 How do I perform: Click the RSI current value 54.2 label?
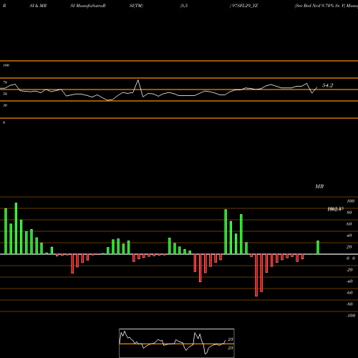327,85
